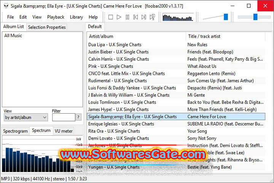Click the 'Came Here For Love' title cell
Viewport: 274px width, 183px height.
(207, 116)
